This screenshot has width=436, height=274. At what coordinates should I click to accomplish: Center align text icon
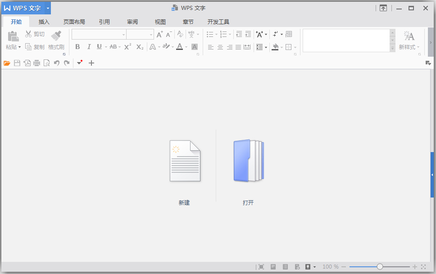pyautogui.click(x=220, y=47)
